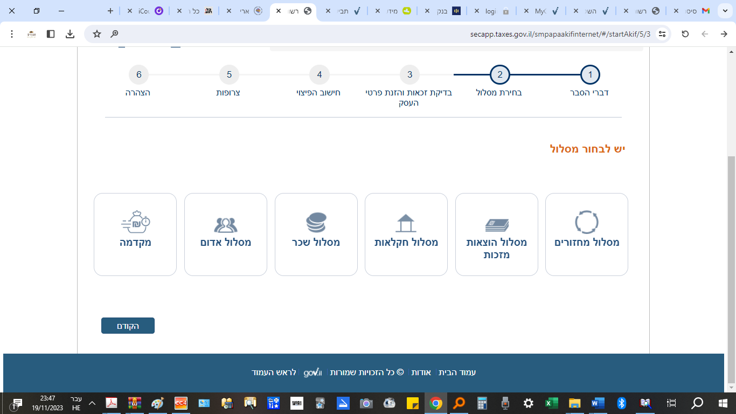Image resolution: width=736 pixels, height=414 pixels.
Task: Open clock showing 23:47
Action: tap(47, 403)
